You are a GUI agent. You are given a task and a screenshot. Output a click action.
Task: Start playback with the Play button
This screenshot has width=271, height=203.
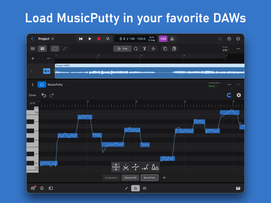90,39
